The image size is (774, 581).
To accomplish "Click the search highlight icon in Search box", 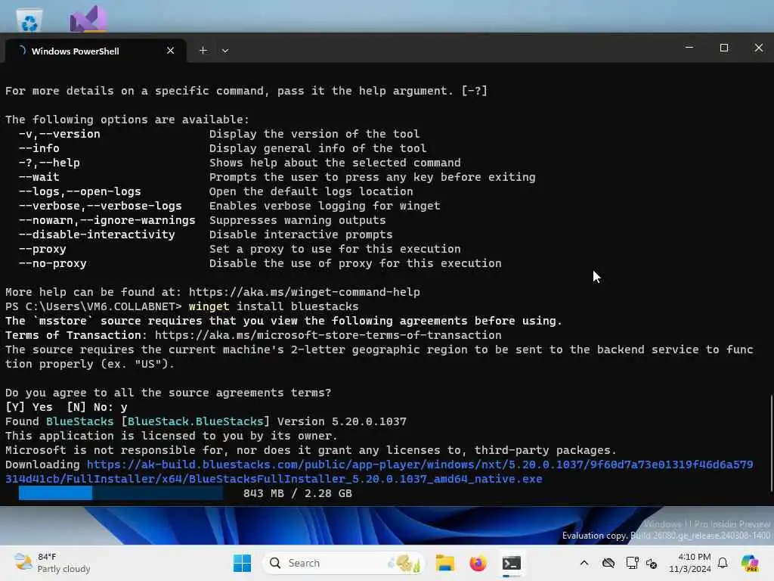I will coord(404,563).
